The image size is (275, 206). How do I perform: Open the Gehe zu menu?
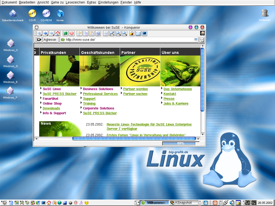pos(57,2)
